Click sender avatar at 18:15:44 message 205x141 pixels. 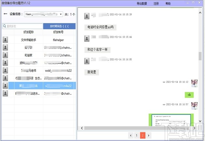87,39
